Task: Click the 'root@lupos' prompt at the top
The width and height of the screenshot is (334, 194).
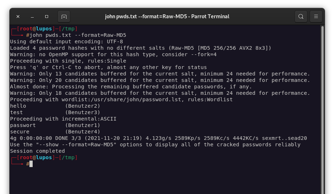Action: pyautogui.click(x=36, y=29)
